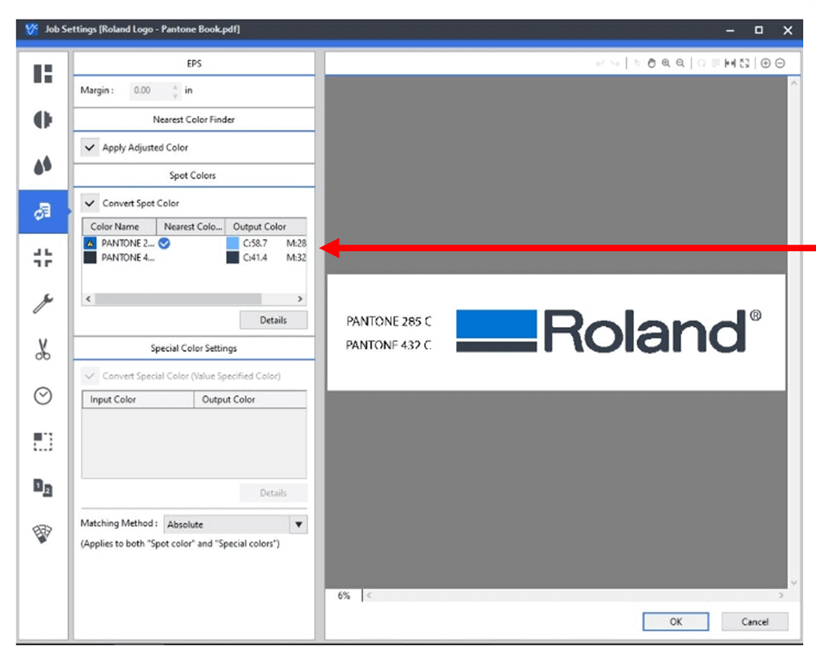Click the fit width preview icon
The image size is (816, 658).
pyautogui.click(x=730, y=63)
